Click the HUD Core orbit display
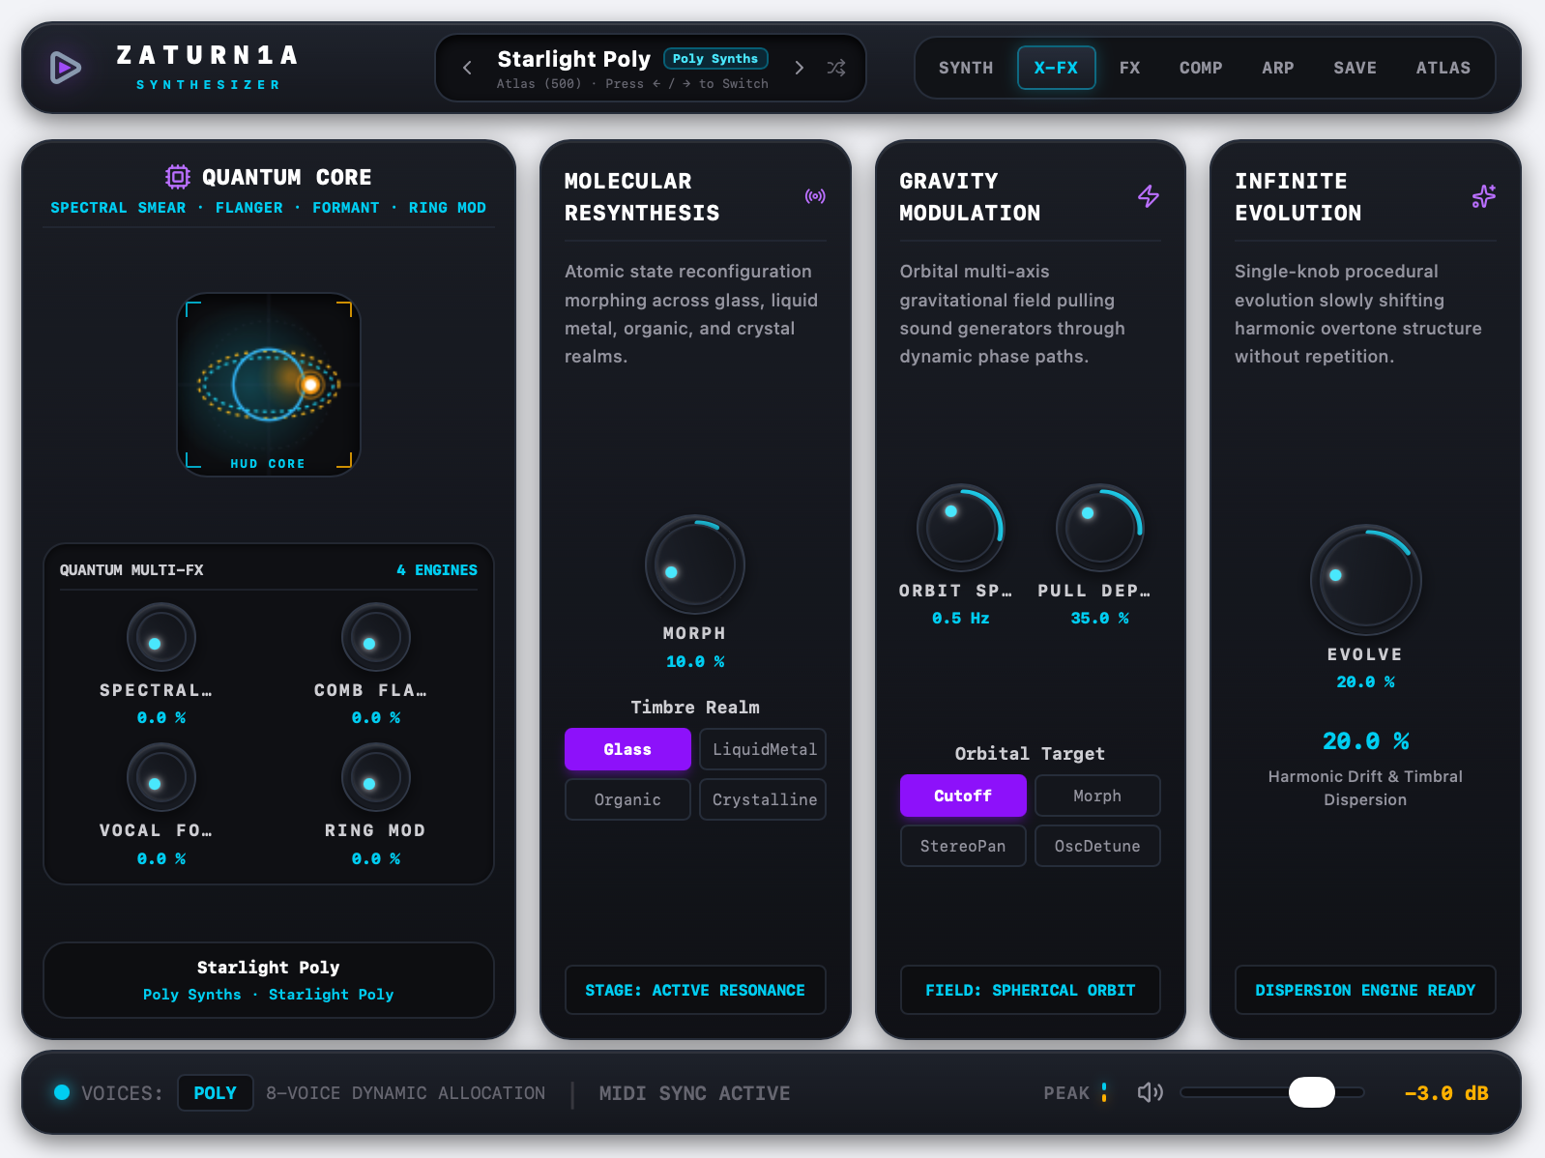The image size is (1545, 1158). point(269,385)
